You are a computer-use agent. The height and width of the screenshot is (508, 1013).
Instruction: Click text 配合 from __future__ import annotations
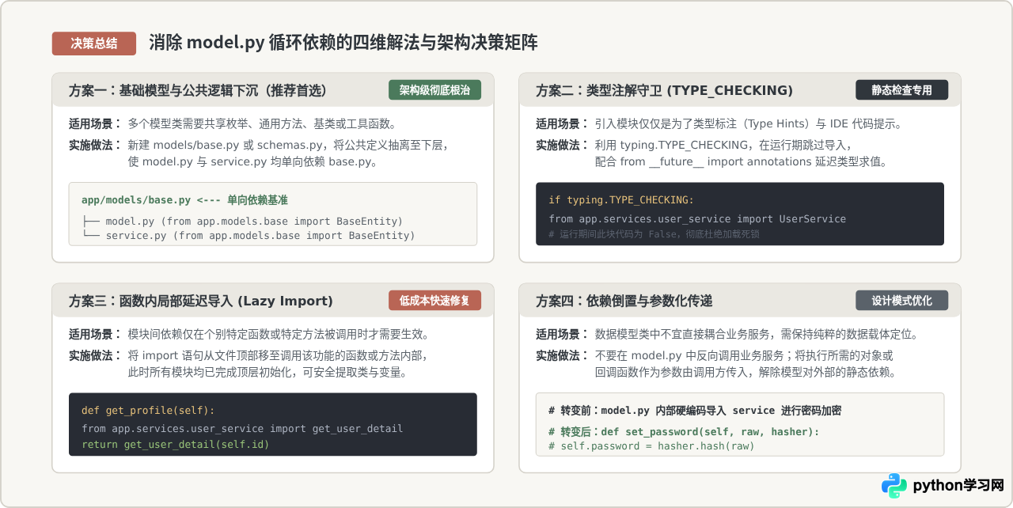pos(741,161)
